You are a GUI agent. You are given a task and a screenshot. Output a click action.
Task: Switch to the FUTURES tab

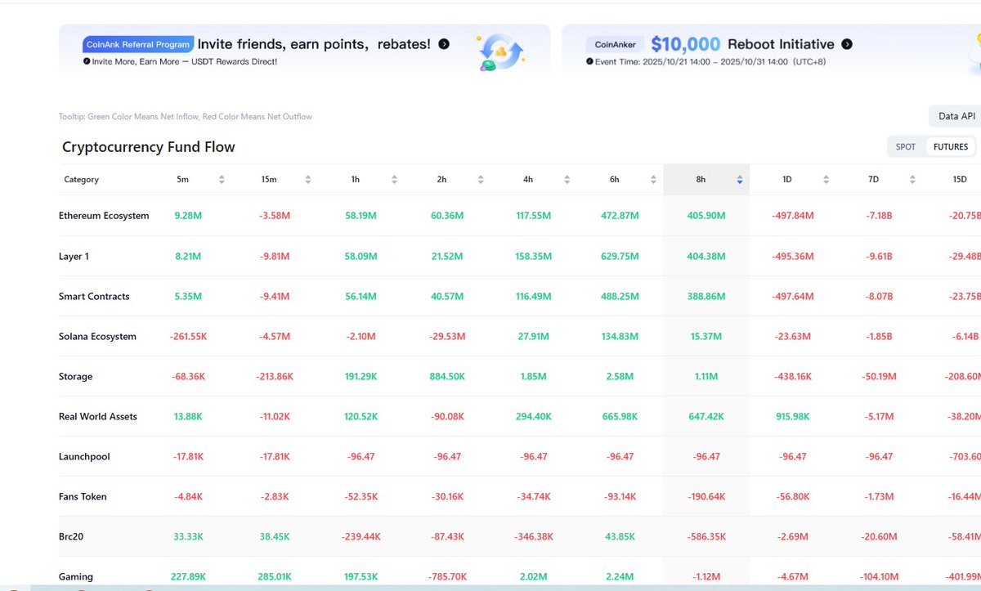point(951,147)
